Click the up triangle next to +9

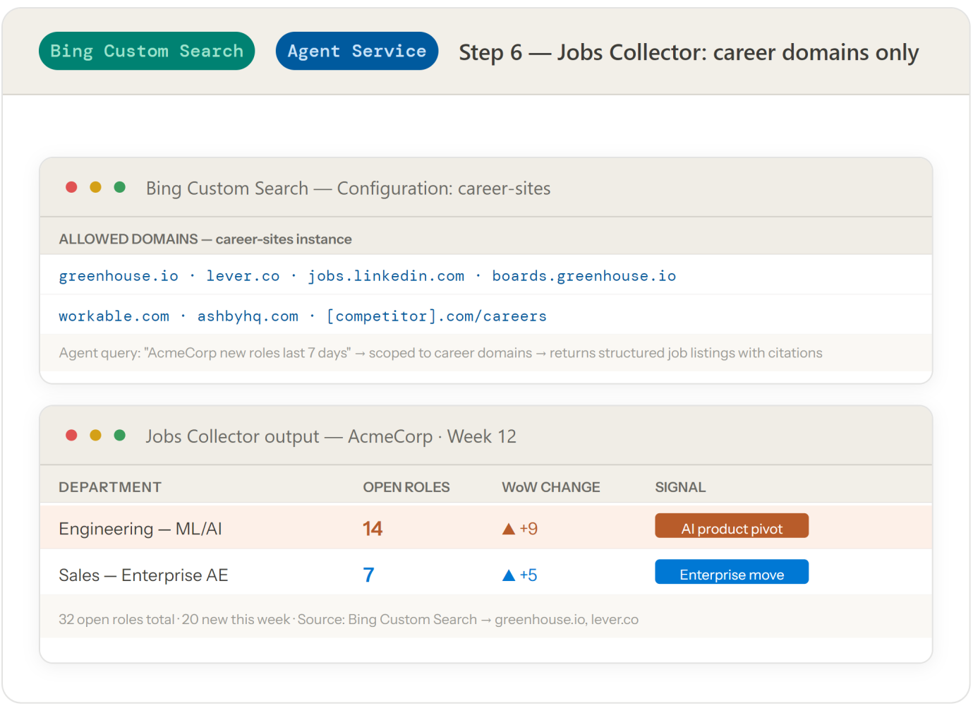coord(508,529)
